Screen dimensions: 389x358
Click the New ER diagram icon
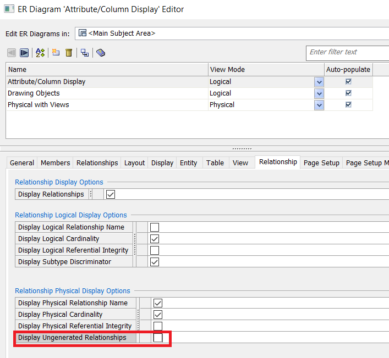click(56, 53)
